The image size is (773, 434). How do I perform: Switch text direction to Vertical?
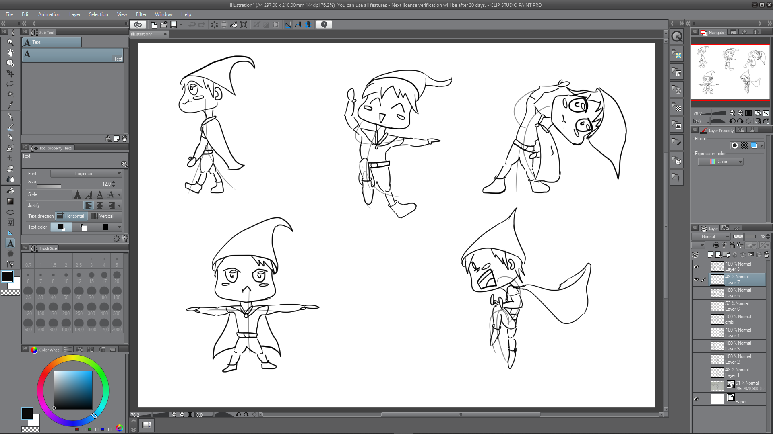click(104, 216)
